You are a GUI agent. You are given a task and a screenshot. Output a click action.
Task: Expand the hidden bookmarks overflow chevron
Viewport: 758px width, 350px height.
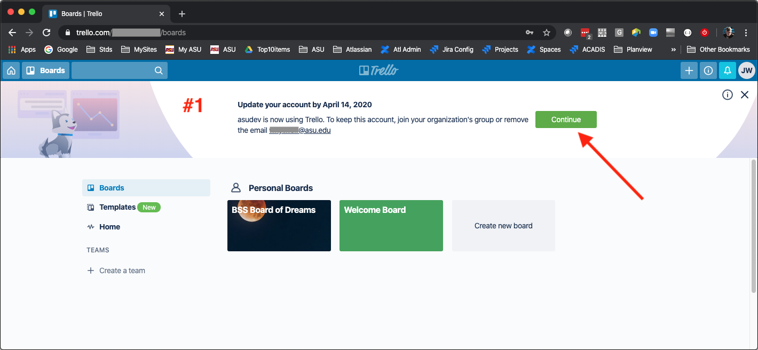point(673,49)
